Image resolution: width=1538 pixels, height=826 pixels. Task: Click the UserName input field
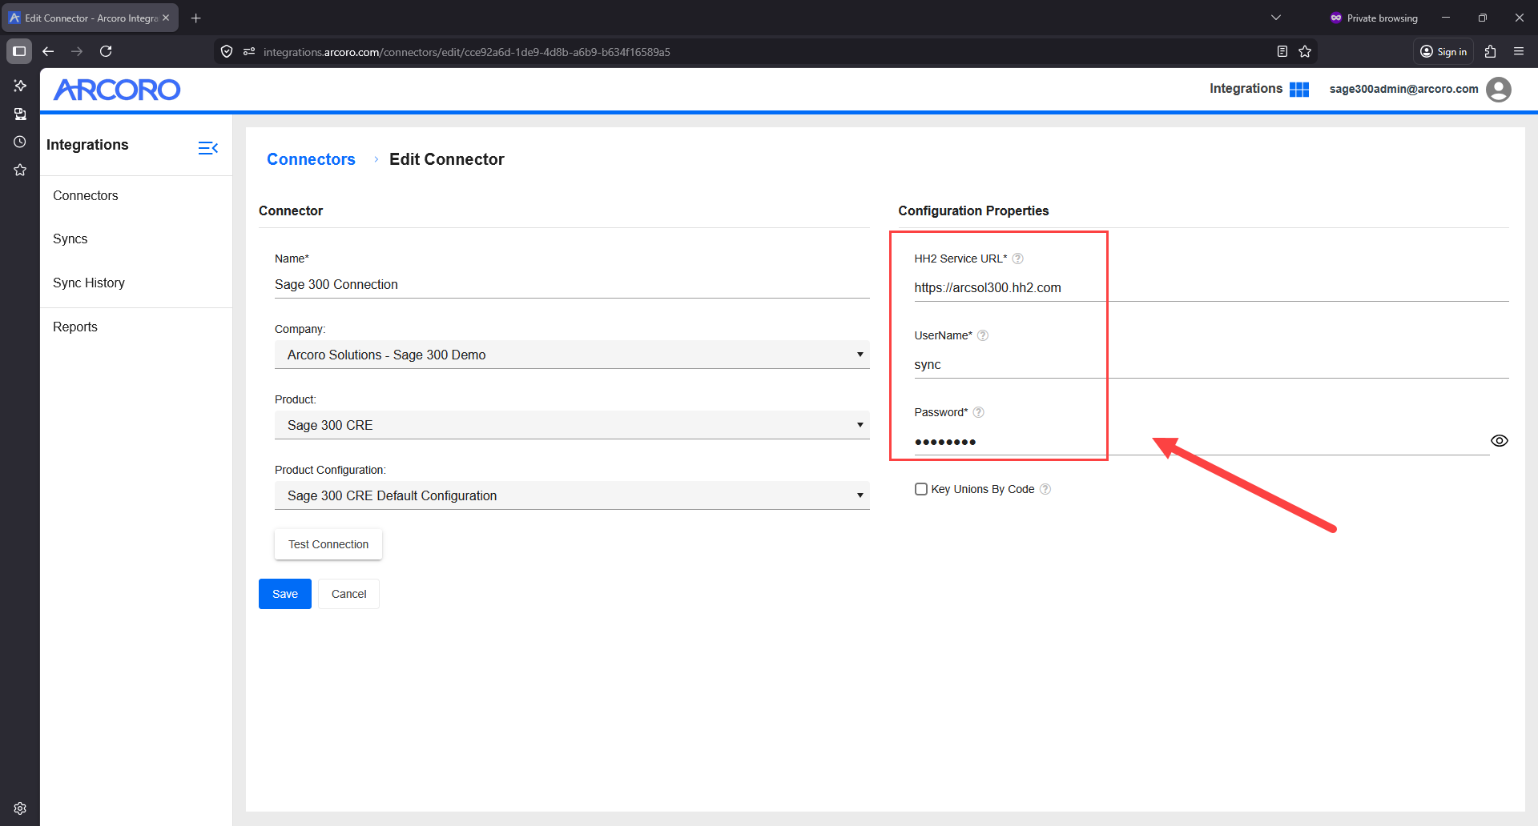click(1211, 365)
